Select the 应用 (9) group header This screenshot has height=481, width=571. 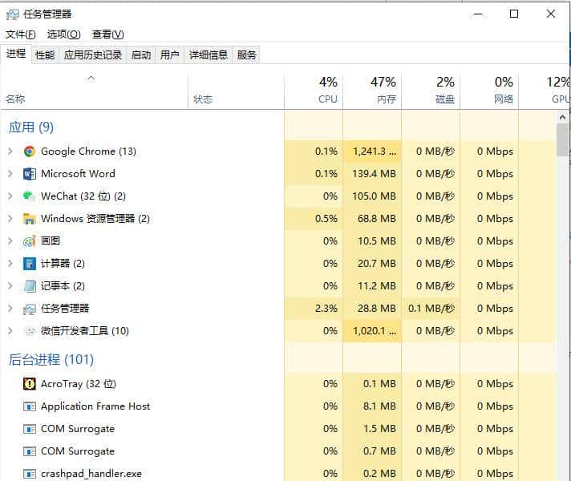pos(31,127)
